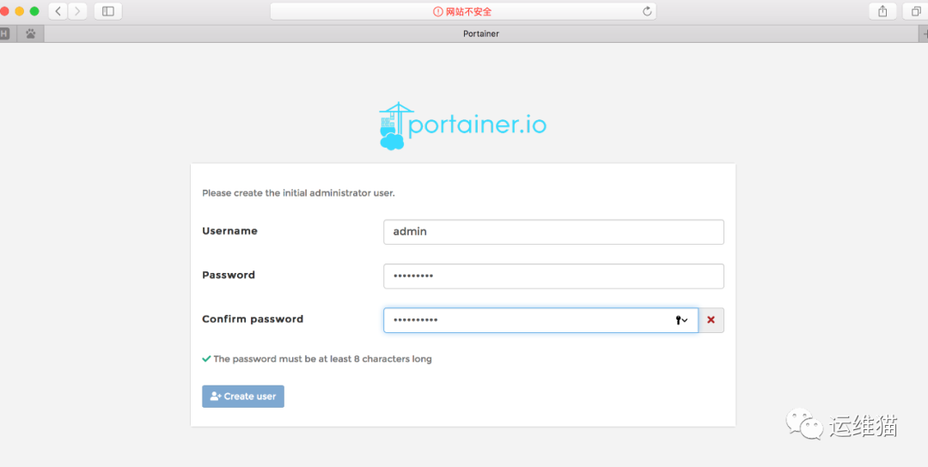Reload the page with the refresh icon
This screenshot has height=467, width=928.
[647, 11]
